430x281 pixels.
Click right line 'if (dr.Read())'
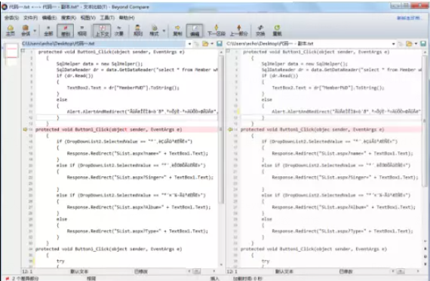[280, 76]
